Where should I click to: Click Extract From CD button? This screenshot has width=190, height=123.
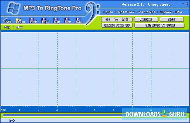(117, 25)
